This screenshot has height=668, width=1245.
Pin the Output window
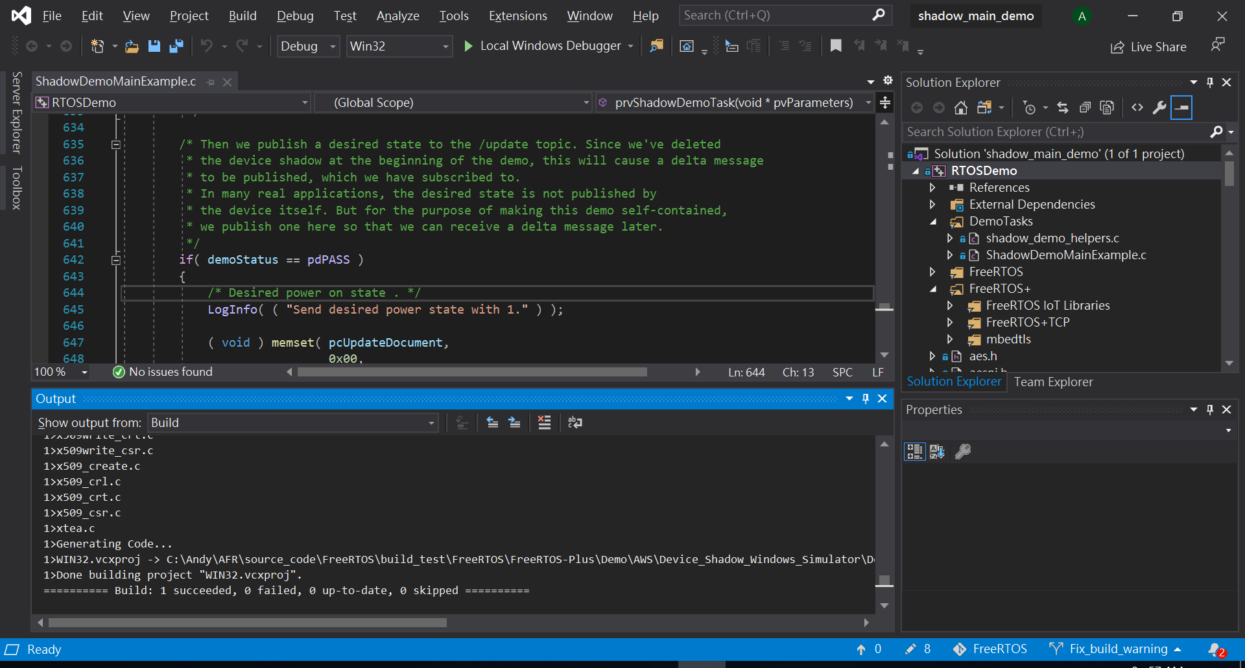(x=866, y=398)
